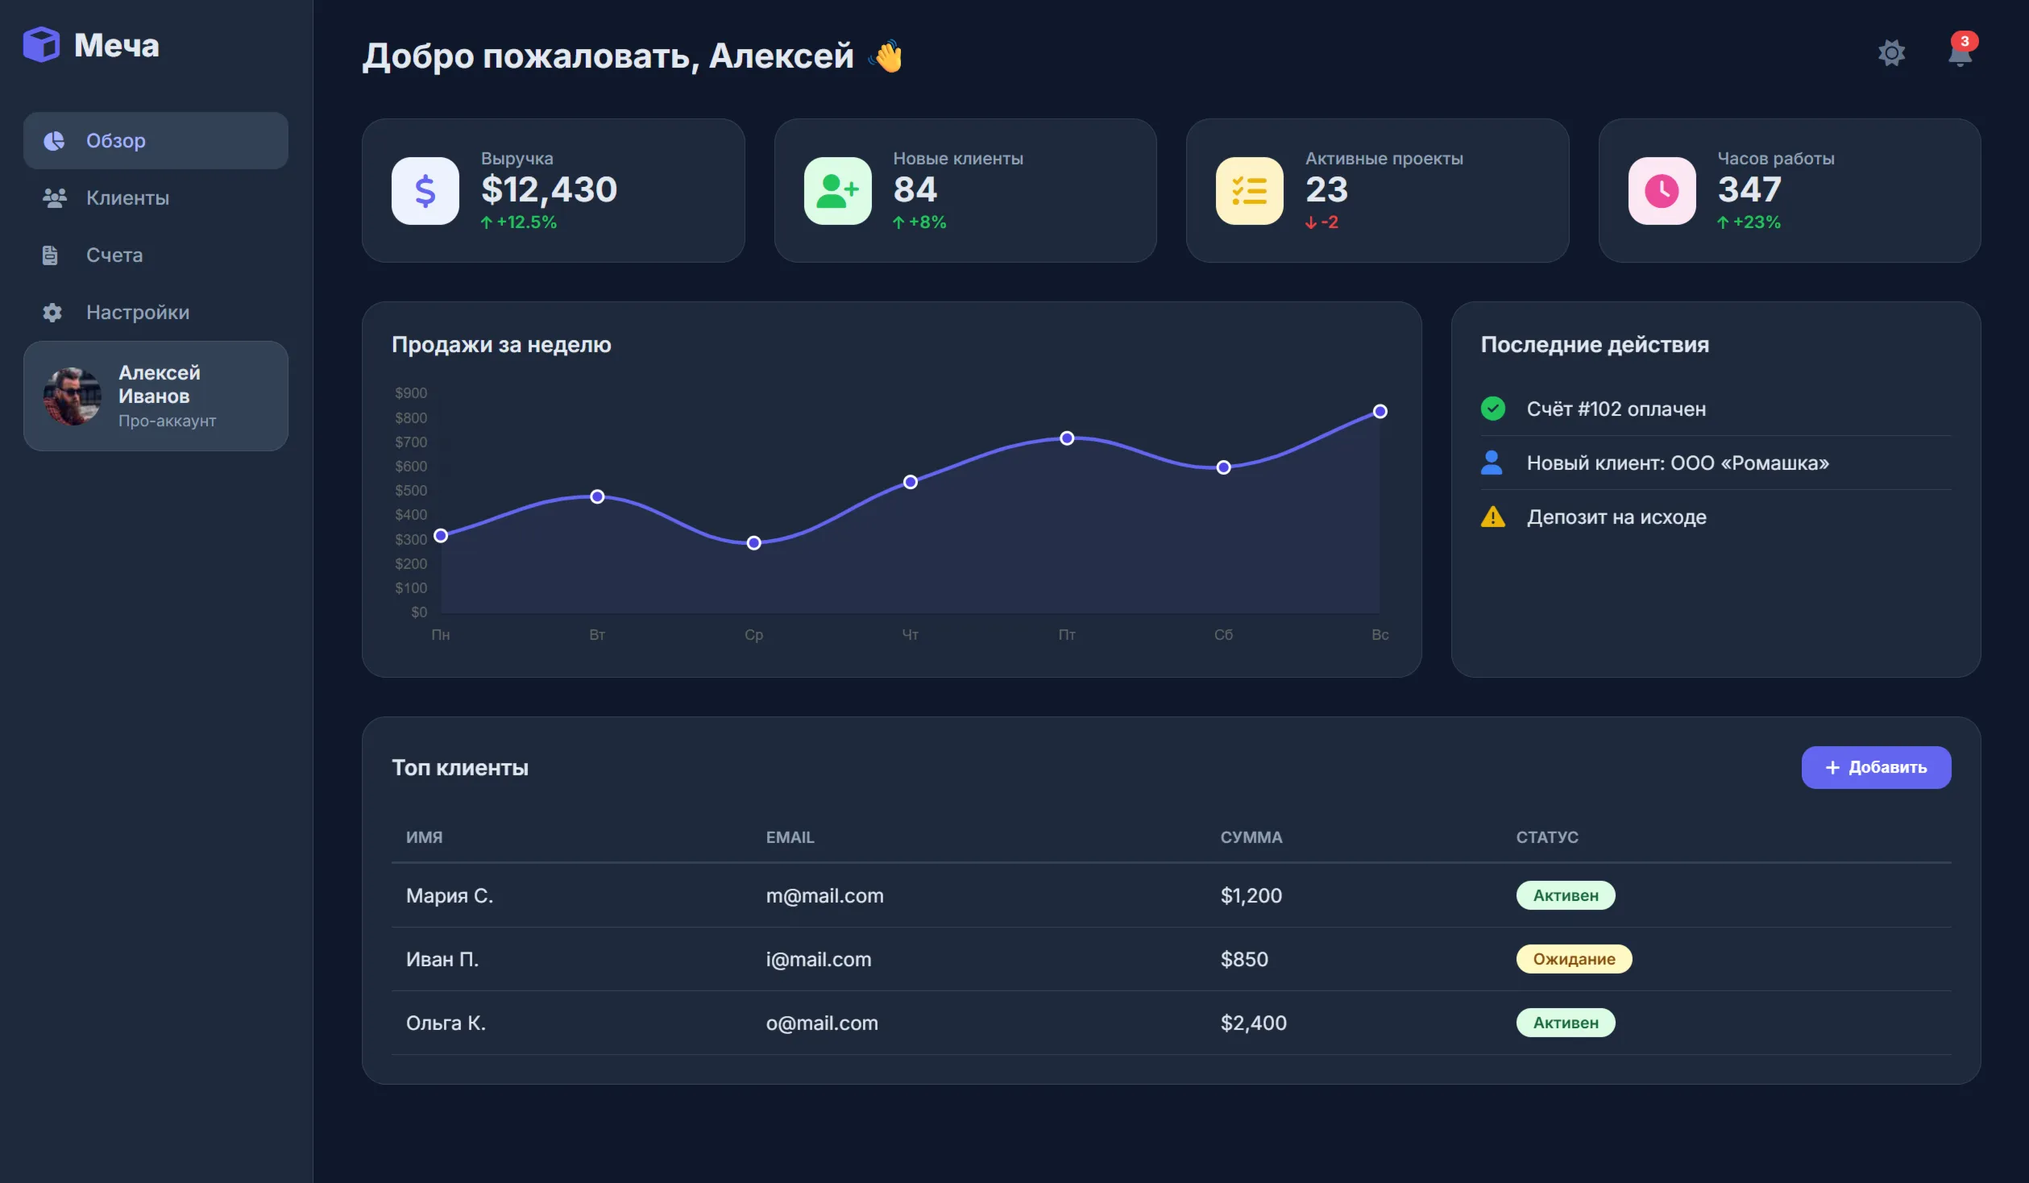Click the waving hand emoji

887,56
